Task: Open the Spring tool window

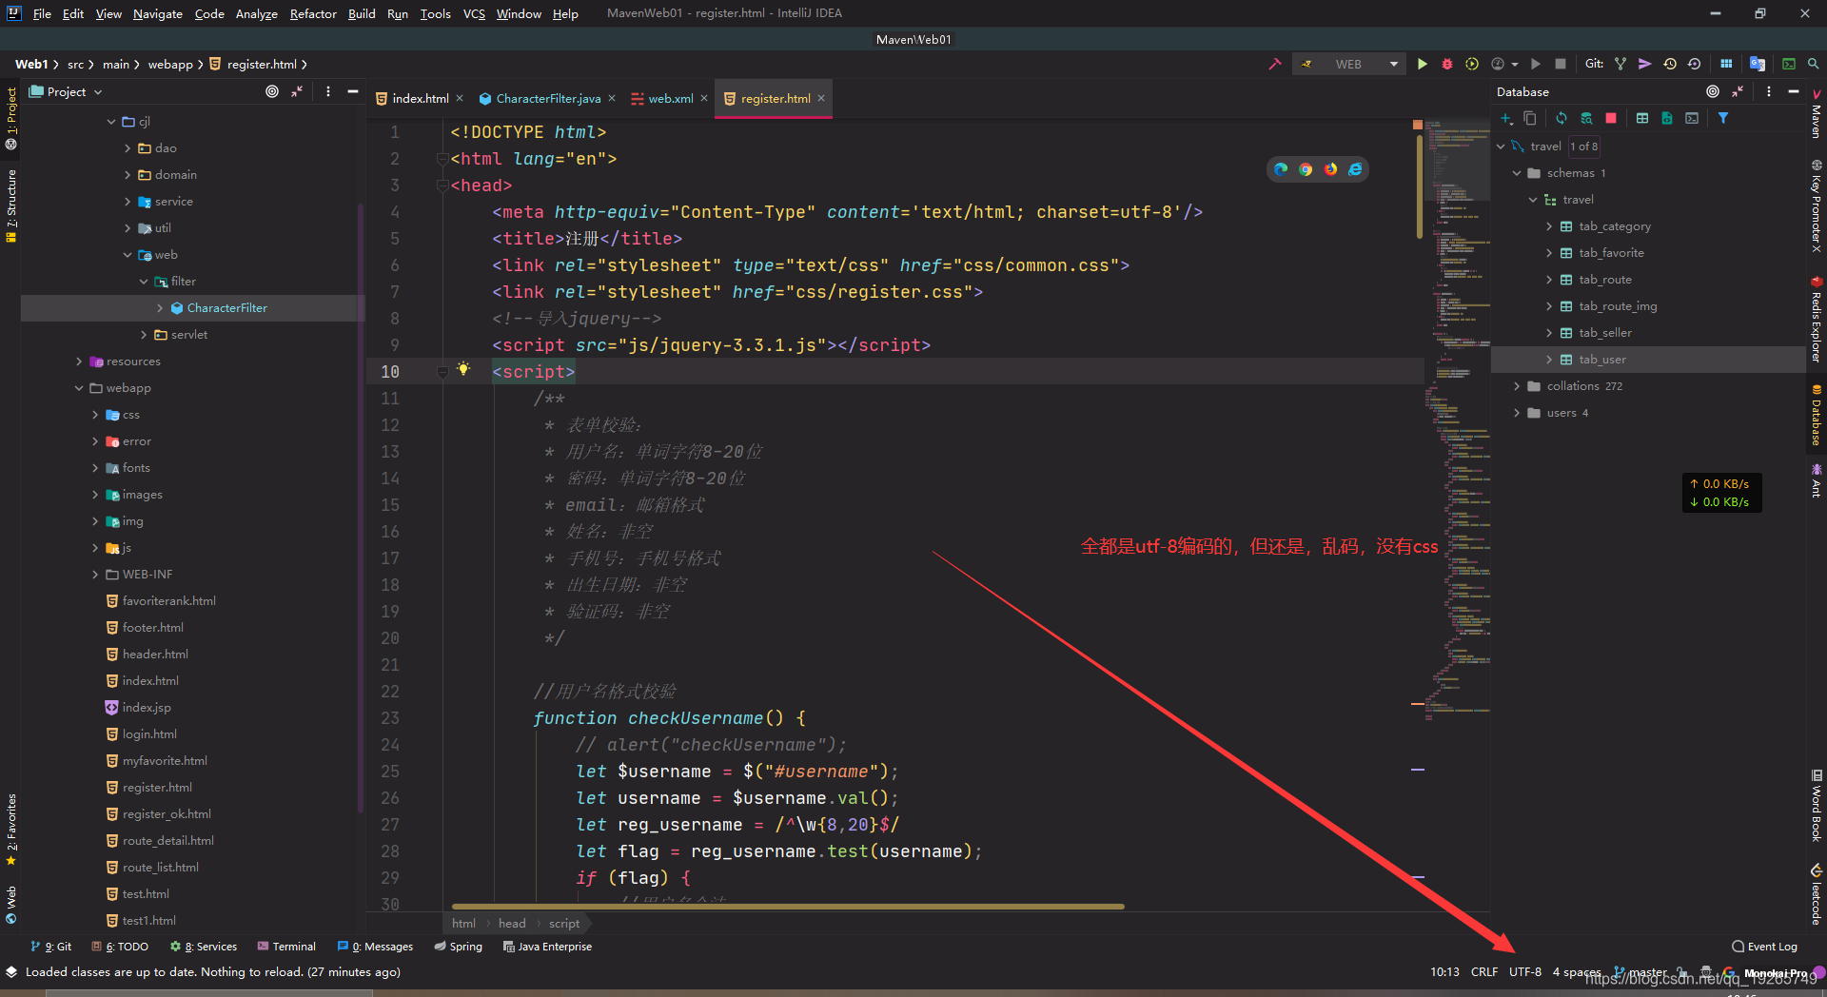Action: (459, 947)
